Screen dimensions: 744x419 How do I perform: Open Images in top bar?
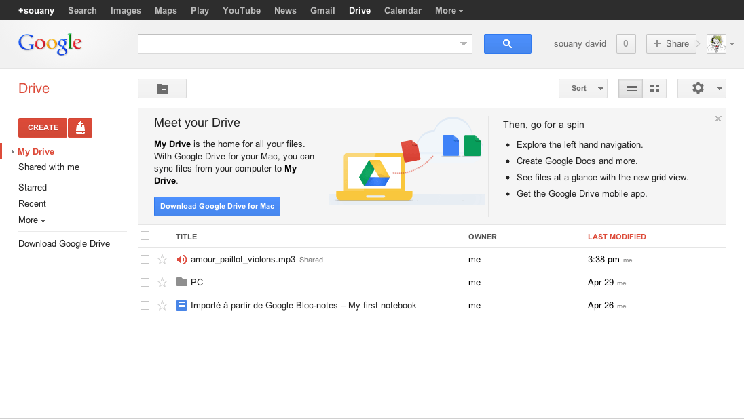[126, 10]
